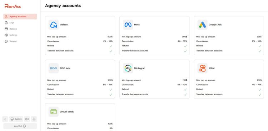
Task: Click Moloco min top up value 500$
Action: 110,37
